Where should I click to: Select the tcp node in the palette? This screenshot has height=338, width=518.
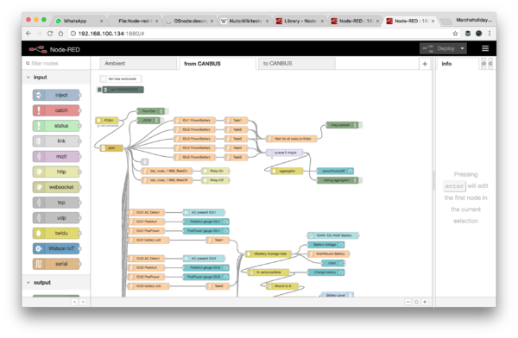tap(56, 203)
